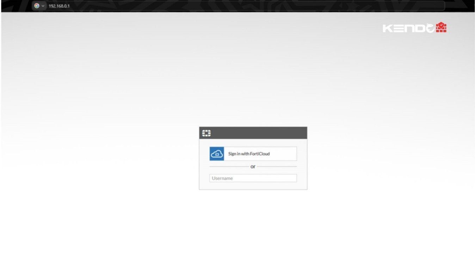Open the KENDO logo link

click(414, 27)
